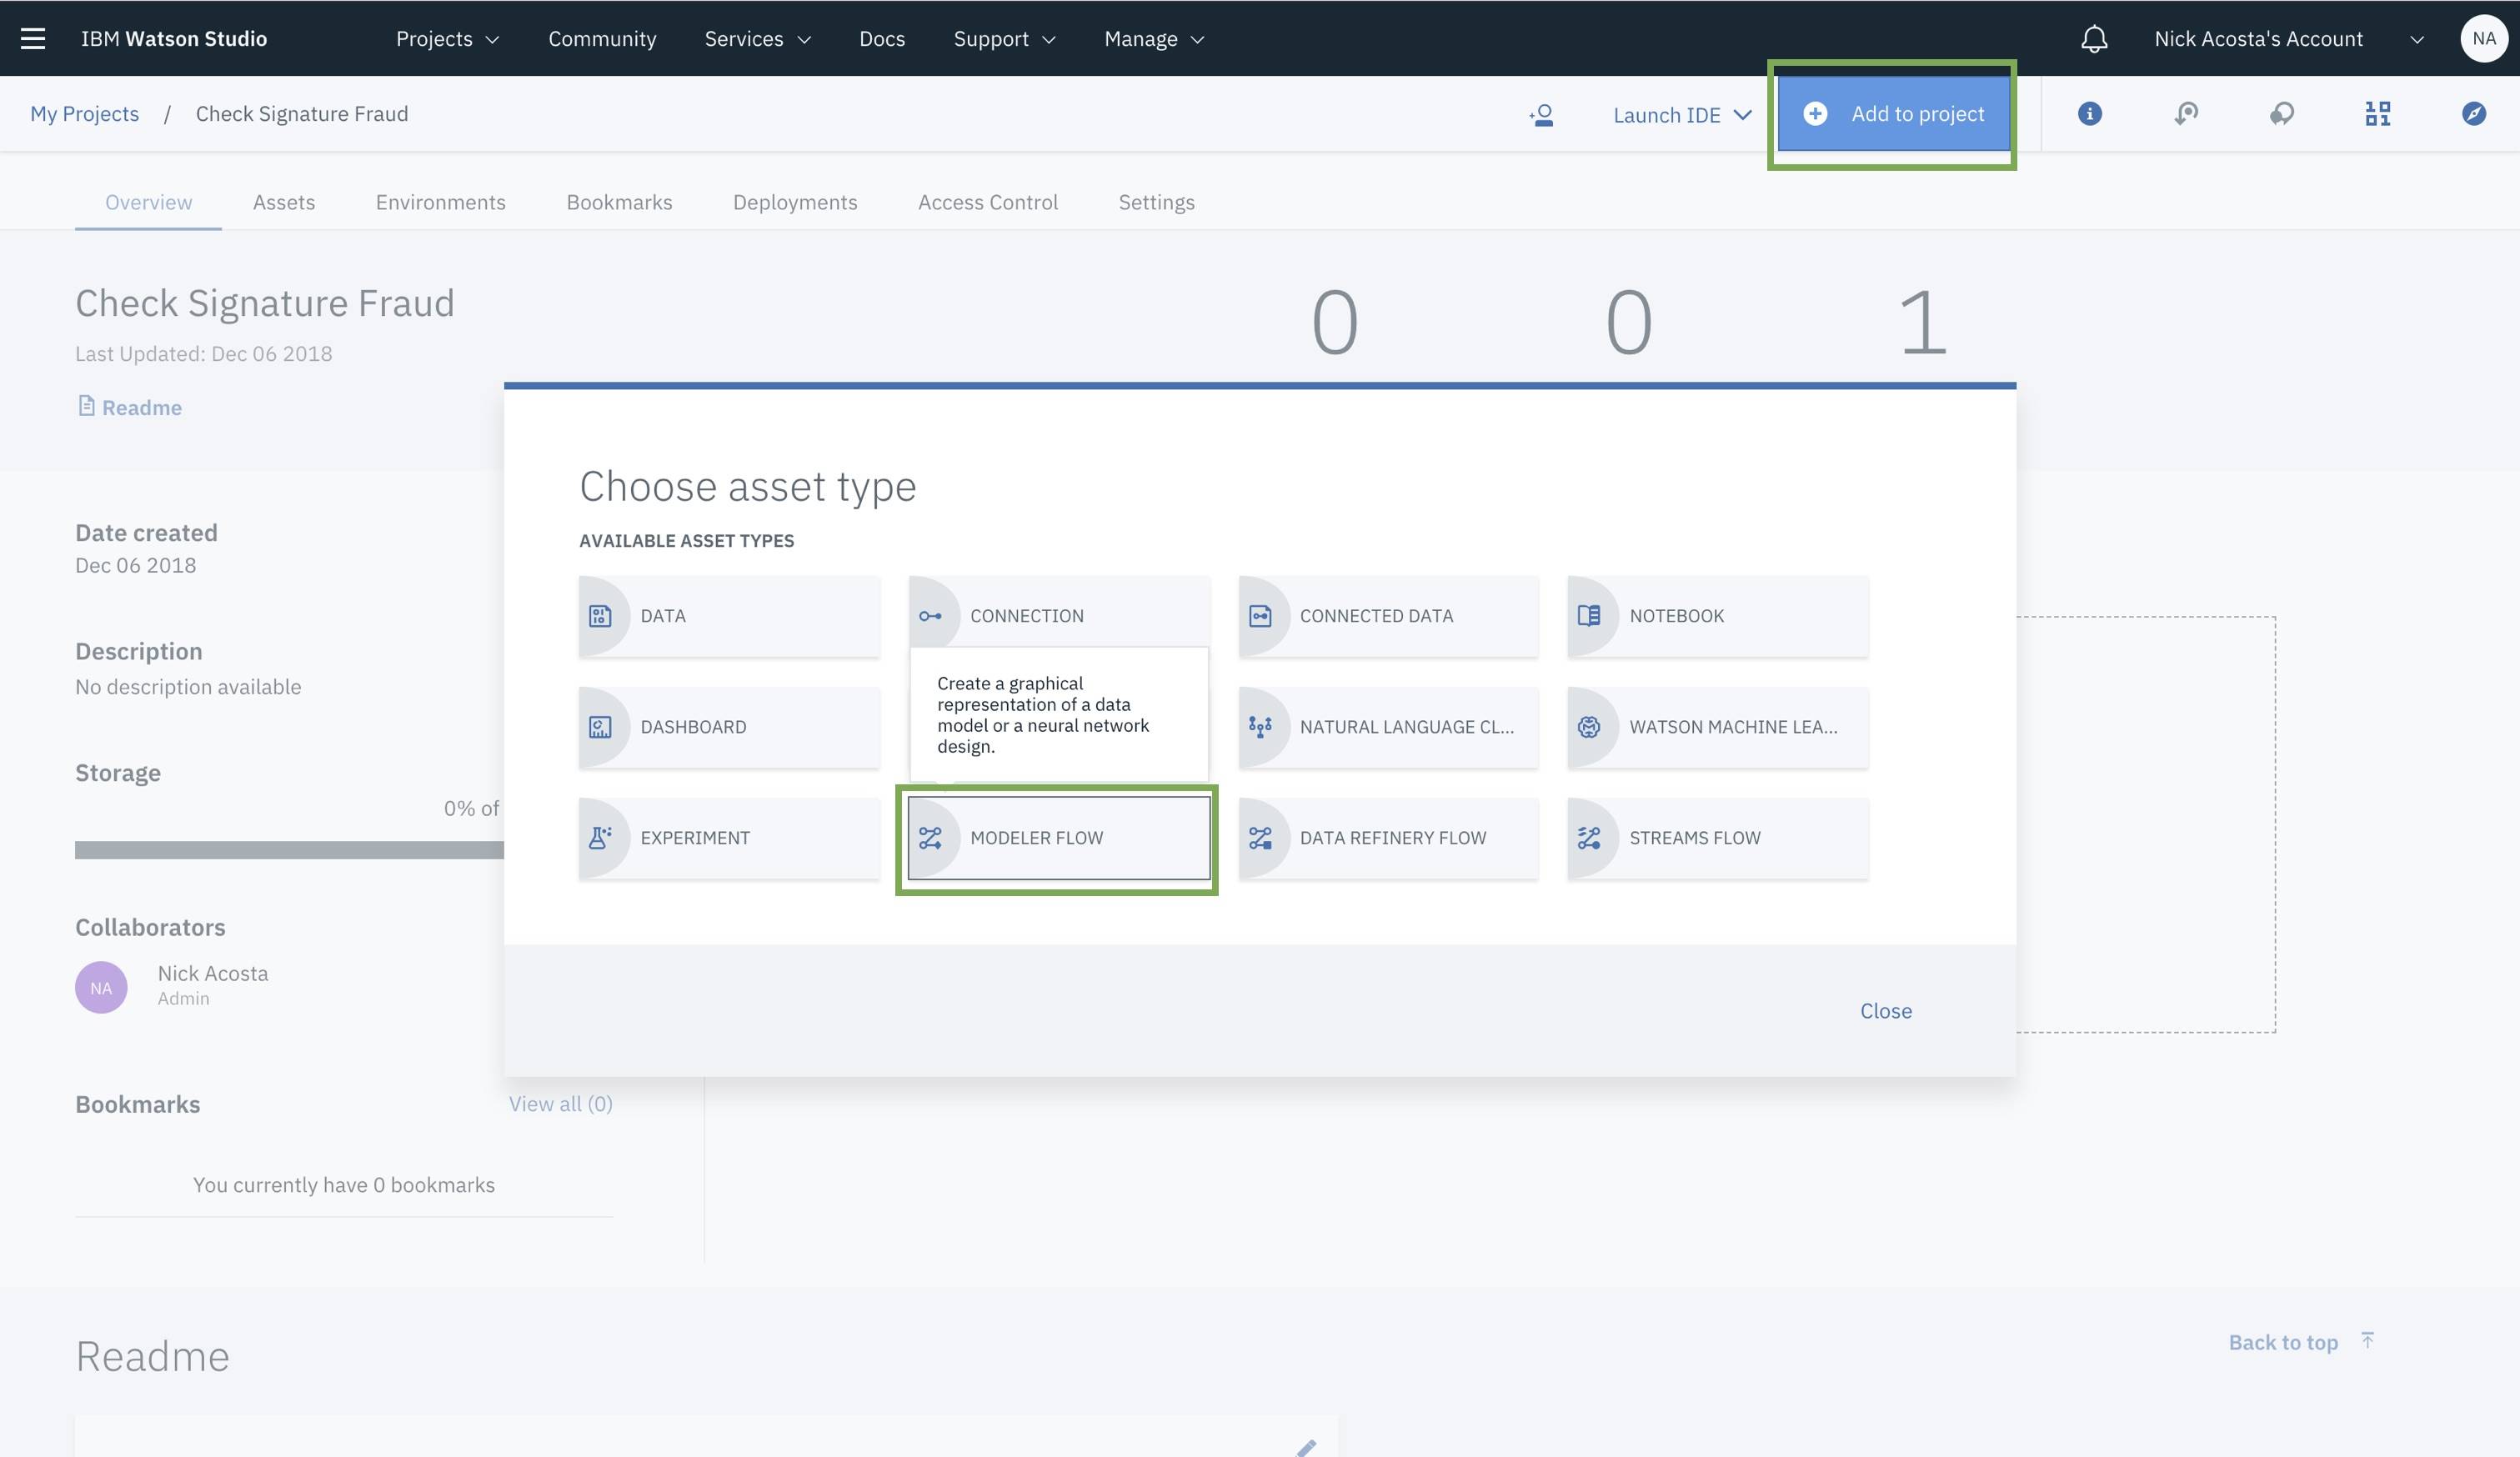This screenshot has height=1457, width=2520.
Task: Switch to the Settings tab
Action: pyautogui.click(x=1156, y=202)
